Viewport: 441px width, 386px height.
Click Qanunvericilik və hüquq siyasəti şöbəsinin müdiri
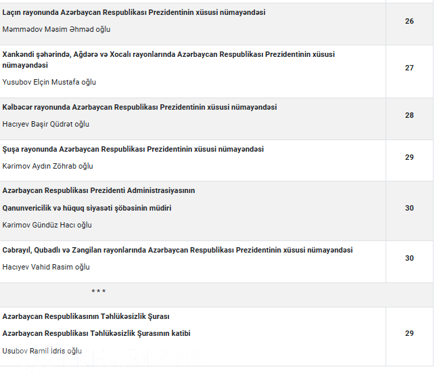tap(87, 209)
